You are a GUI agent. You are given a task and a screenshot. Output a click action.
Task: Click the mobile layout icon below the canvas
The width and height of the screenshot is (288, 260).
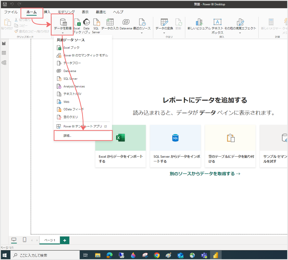coord(24,240)
